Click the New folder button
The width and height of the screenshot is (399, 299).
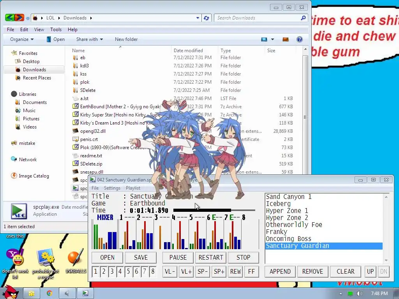pyautogui.click(x=126, y=39)
